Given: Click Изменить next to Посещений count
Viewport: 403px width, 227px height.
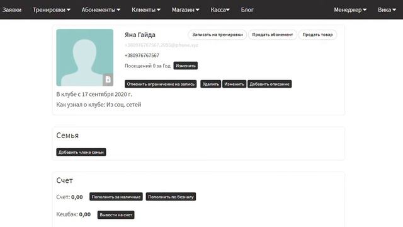Looking at the screenshot, I should tap(186, 66).
